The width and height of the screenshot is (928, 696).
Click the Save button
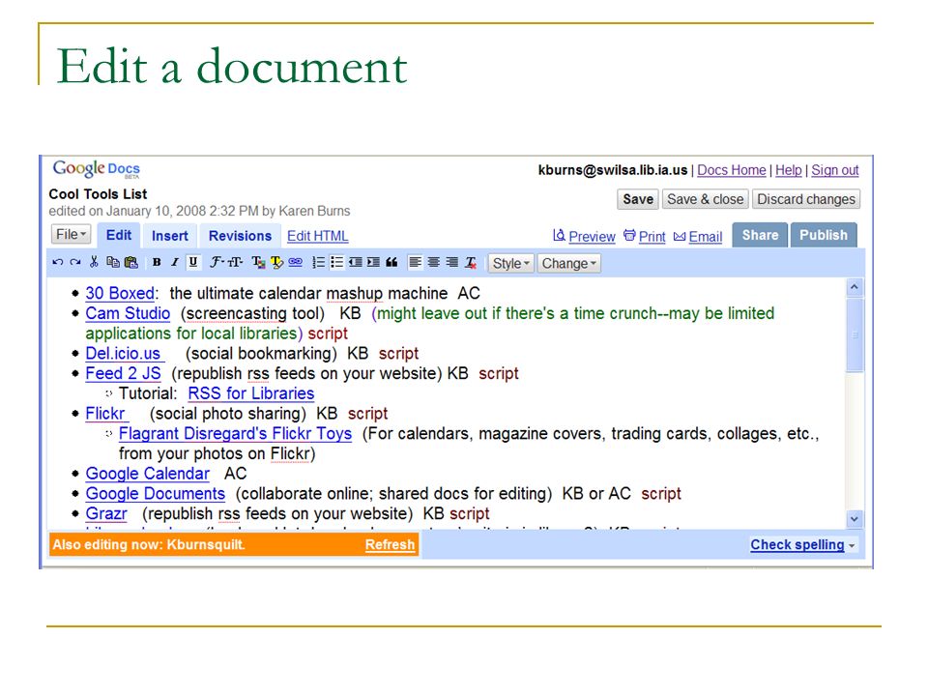(637, 199)
